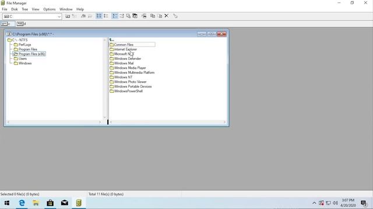This screenshot has height=209, width=373.
Task: Open the Window menu
Action: pos(66,9)
